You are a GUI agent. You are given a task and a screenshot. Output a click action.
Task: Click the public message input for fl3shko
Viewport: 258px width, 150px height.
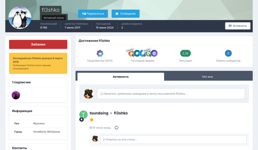click(x=171, y=94)
